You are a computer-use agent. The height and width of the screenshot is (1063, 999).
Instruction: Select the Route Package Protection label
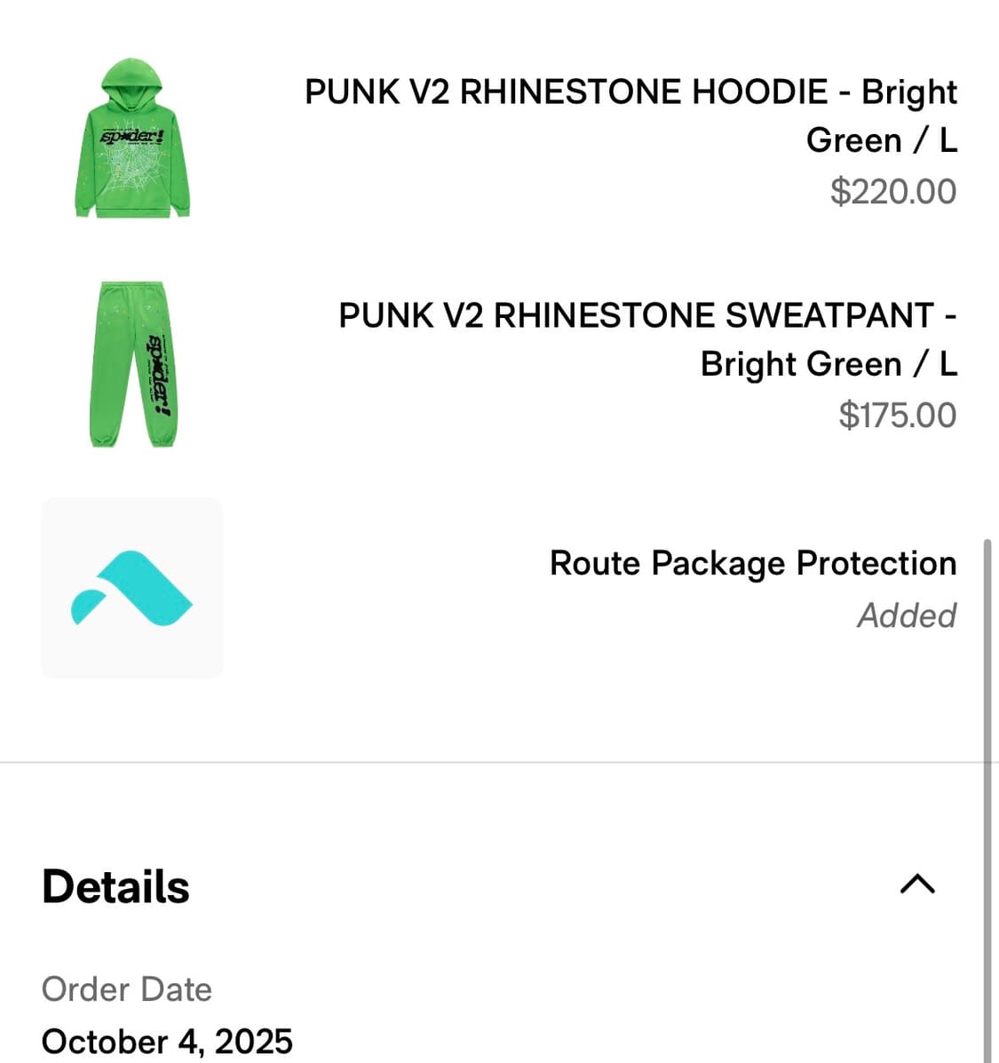[x=752, y=563]
